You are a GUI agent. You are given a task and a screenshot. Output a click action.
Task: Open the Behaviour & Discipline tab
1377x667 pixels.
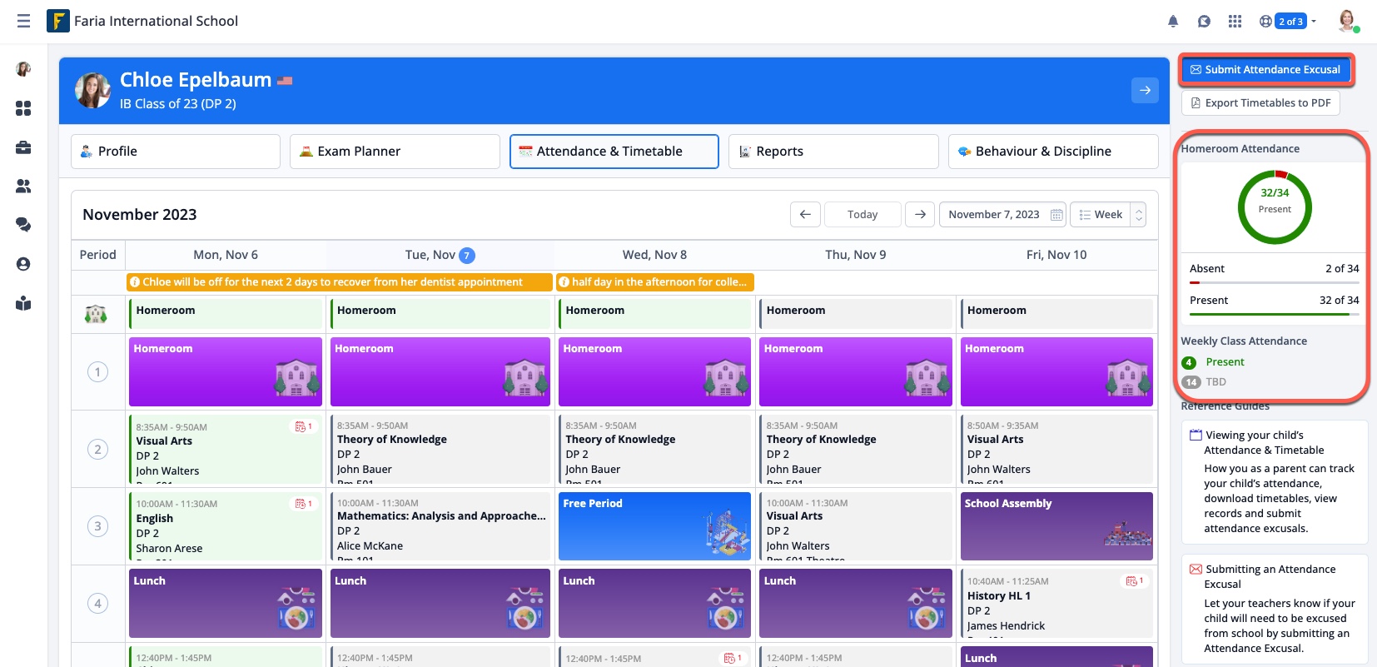[1052, 152]
